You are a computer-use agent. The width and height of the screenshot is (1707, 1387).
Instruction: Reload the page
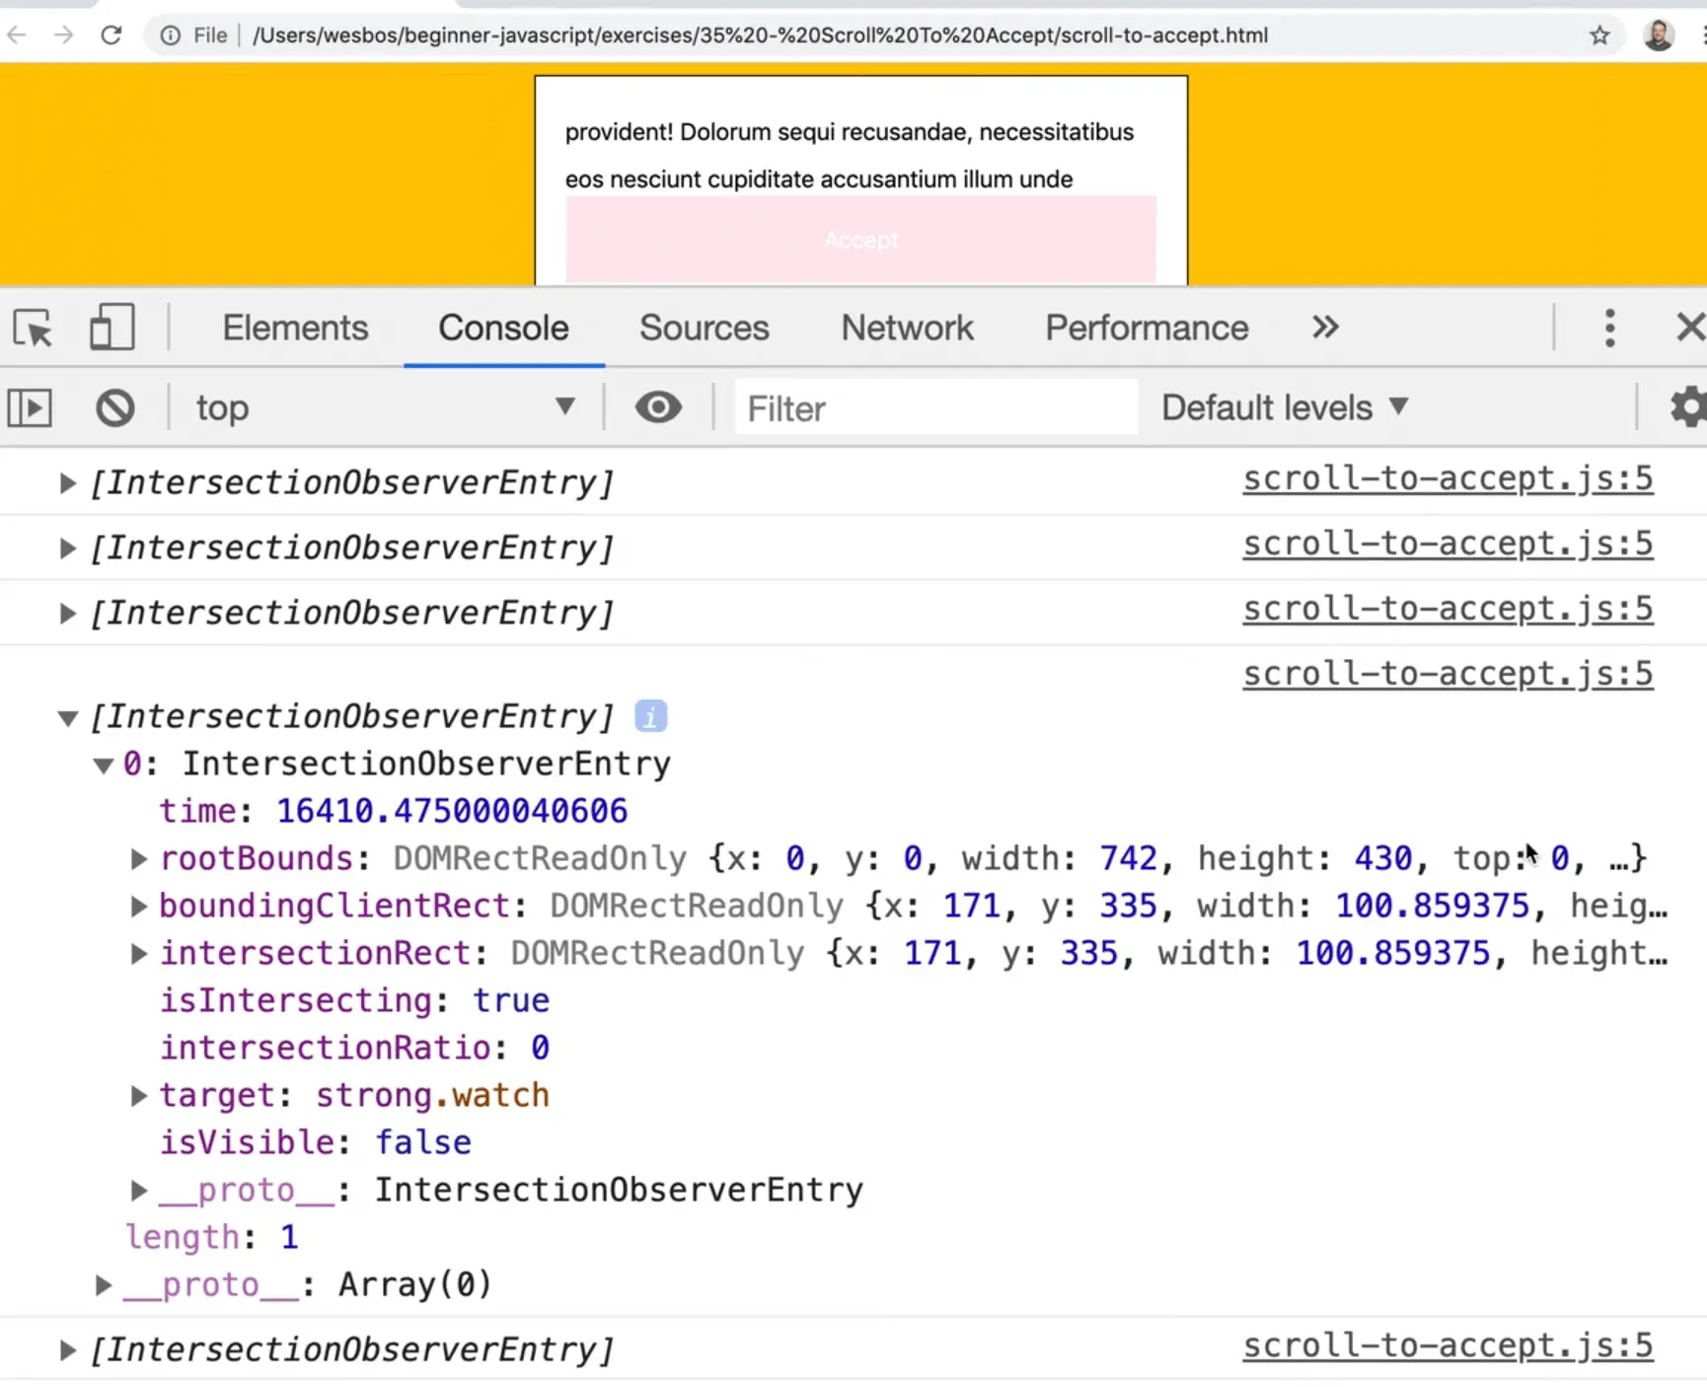click(111, 36)
